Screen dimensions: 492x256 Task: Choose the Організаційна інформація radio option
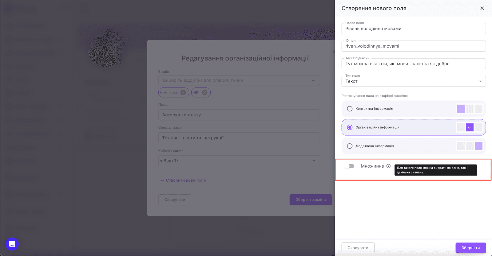[x=350, y=127]
